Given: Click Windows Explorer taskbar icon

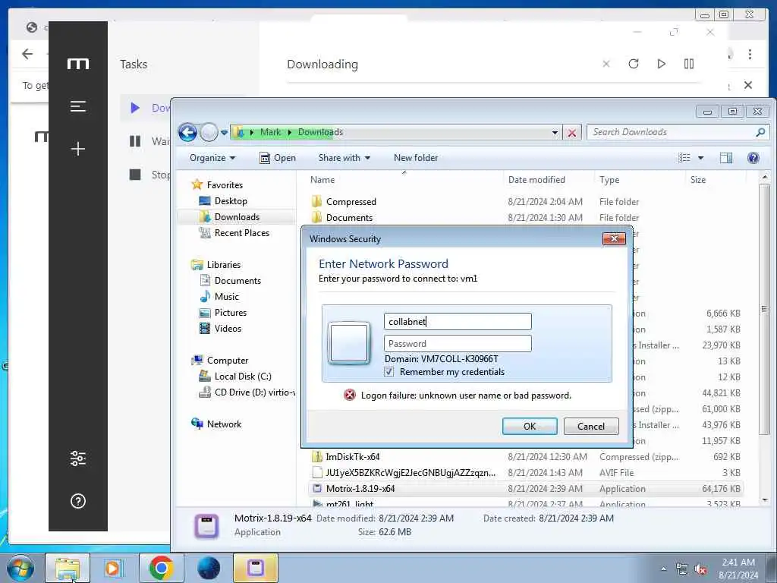Looking at the screenshot, I should click(x=68, y=568).
